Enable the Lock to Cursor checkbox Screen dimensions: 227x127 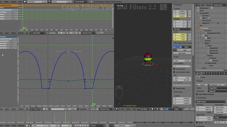(174, 69)
